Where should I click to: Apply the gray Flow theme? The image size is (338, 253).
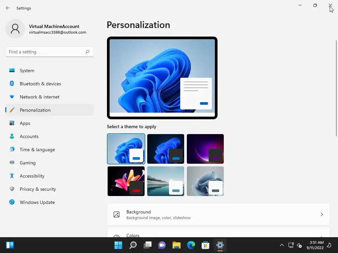(x=205, y=181)
